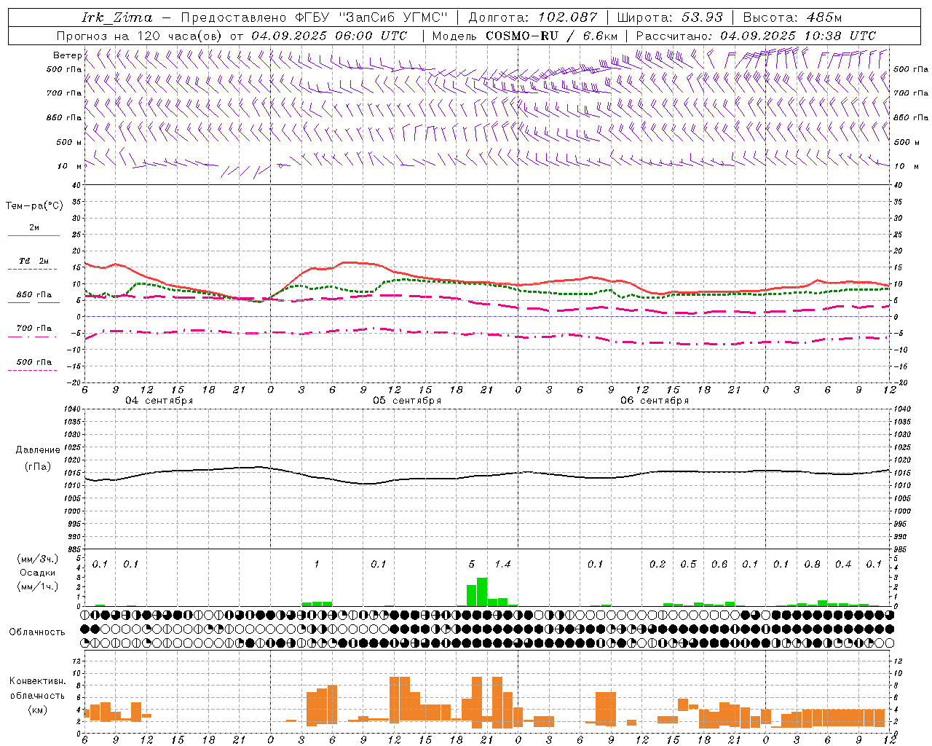Select the Прогноз на 120 часа(ов) text
932x746 pixels.
(140, 36)
